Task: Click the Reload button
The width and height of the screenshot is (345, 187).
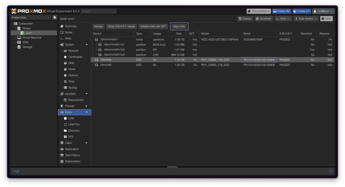Action: 98,26
